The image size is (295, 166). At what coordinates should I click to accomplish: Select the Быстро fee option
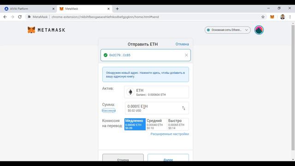[x=178, y=124]
